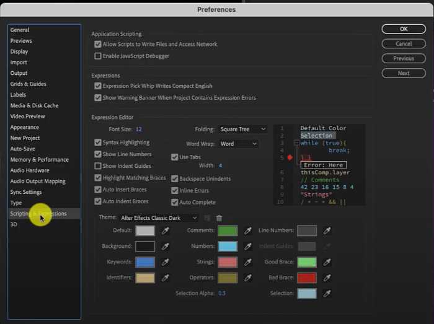The height and width of the screenshot is (324, 434).
Task: Select the Type category
Action: [x=16, y=203]
